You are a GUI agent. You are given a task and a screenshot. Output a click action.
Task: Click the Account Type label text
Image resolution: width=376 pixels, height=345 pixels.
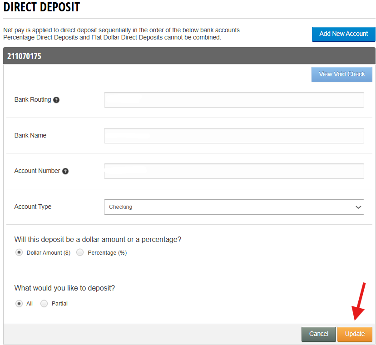(x=33, y=207)
